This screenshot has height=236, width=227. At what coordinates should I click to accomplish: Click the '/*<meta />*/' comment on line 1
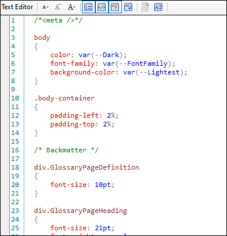point(58,20)
